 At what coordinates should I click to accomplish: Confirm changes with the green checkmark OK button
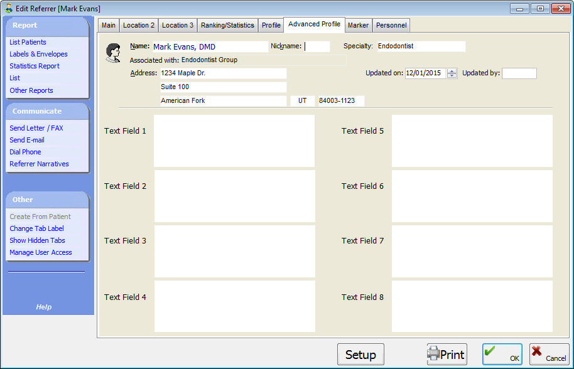tap(503, 355)
